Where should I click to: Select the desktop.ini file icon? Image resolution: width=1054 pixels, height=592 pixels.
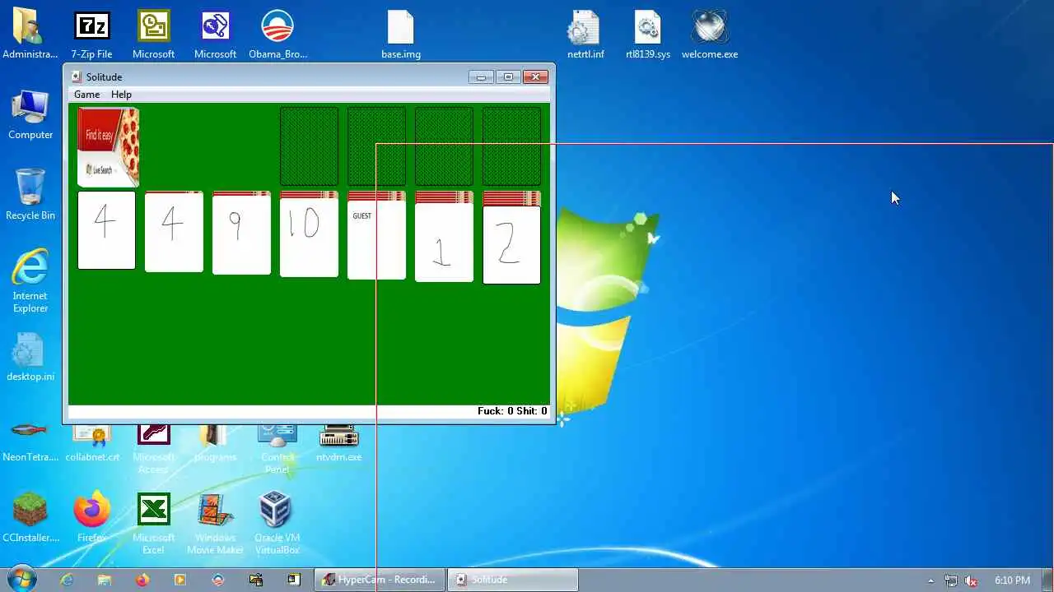30,357
